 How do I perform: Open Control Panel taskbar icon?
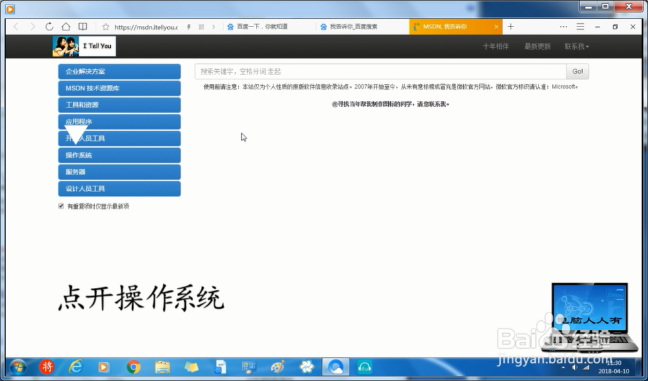point(249,367)
